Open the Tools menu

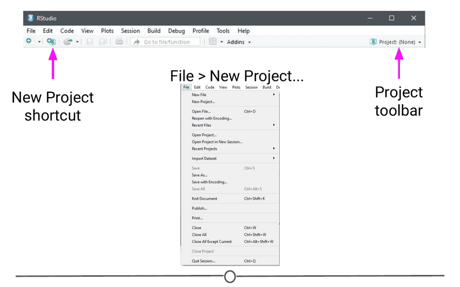(x=223, y=31)
